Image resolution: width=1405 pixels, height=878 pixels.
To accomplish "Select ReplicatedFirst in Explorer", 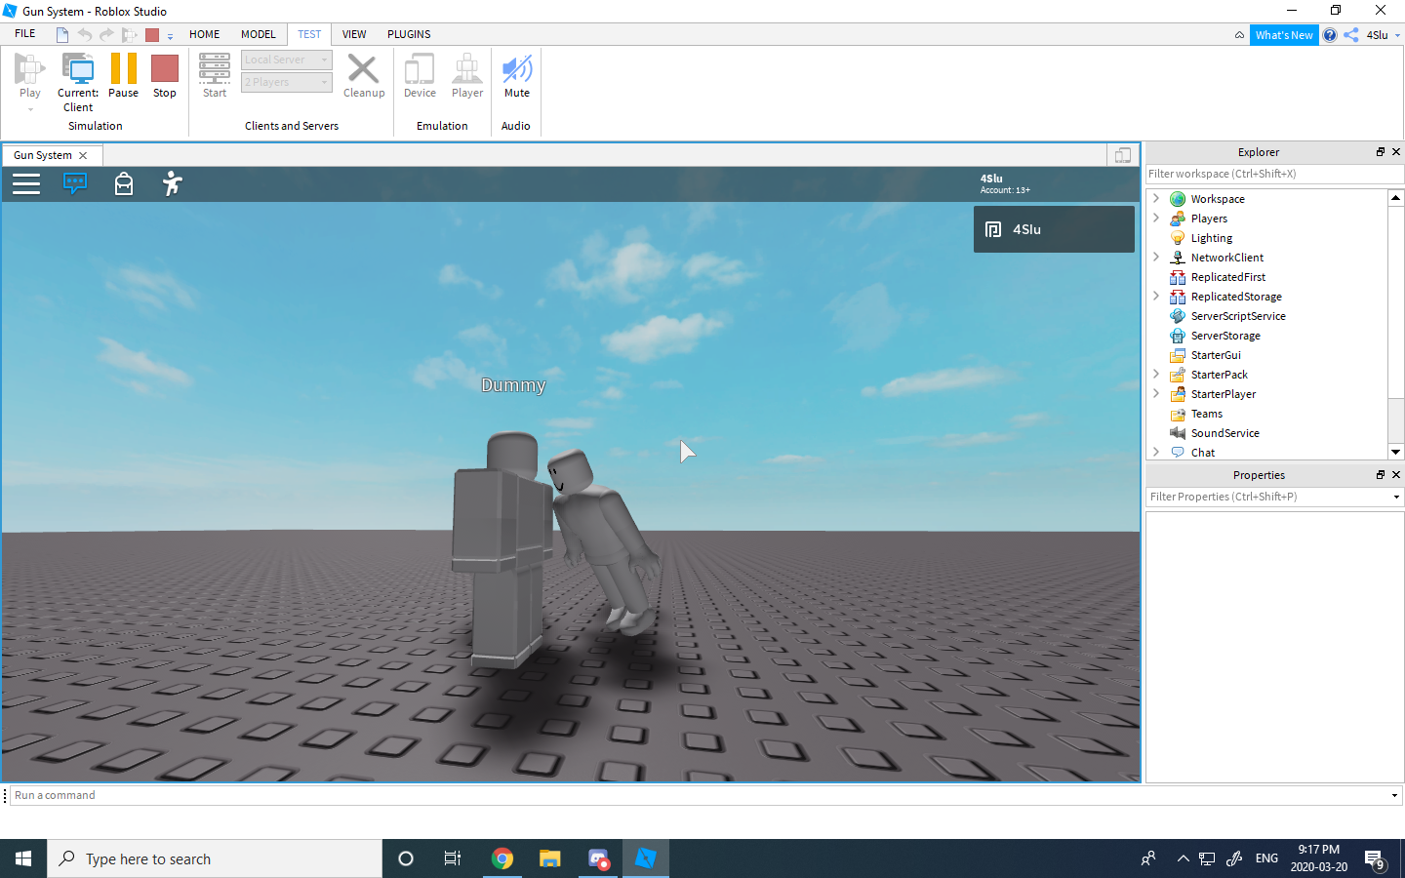I will 1227,277.
